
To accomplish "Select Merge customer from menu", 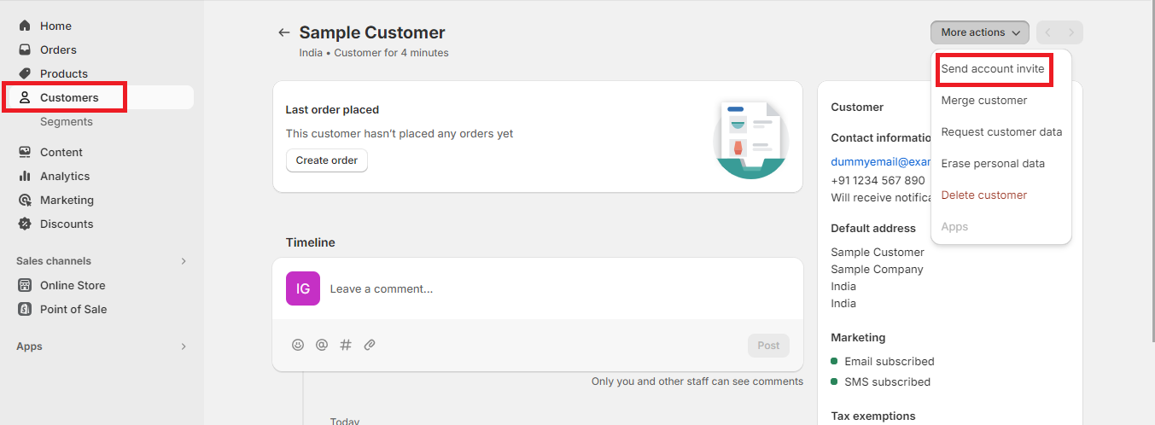I will click(984, 100).
